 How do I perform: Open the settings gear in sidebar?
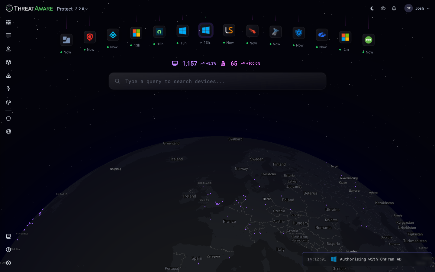(x=8, y=263)
